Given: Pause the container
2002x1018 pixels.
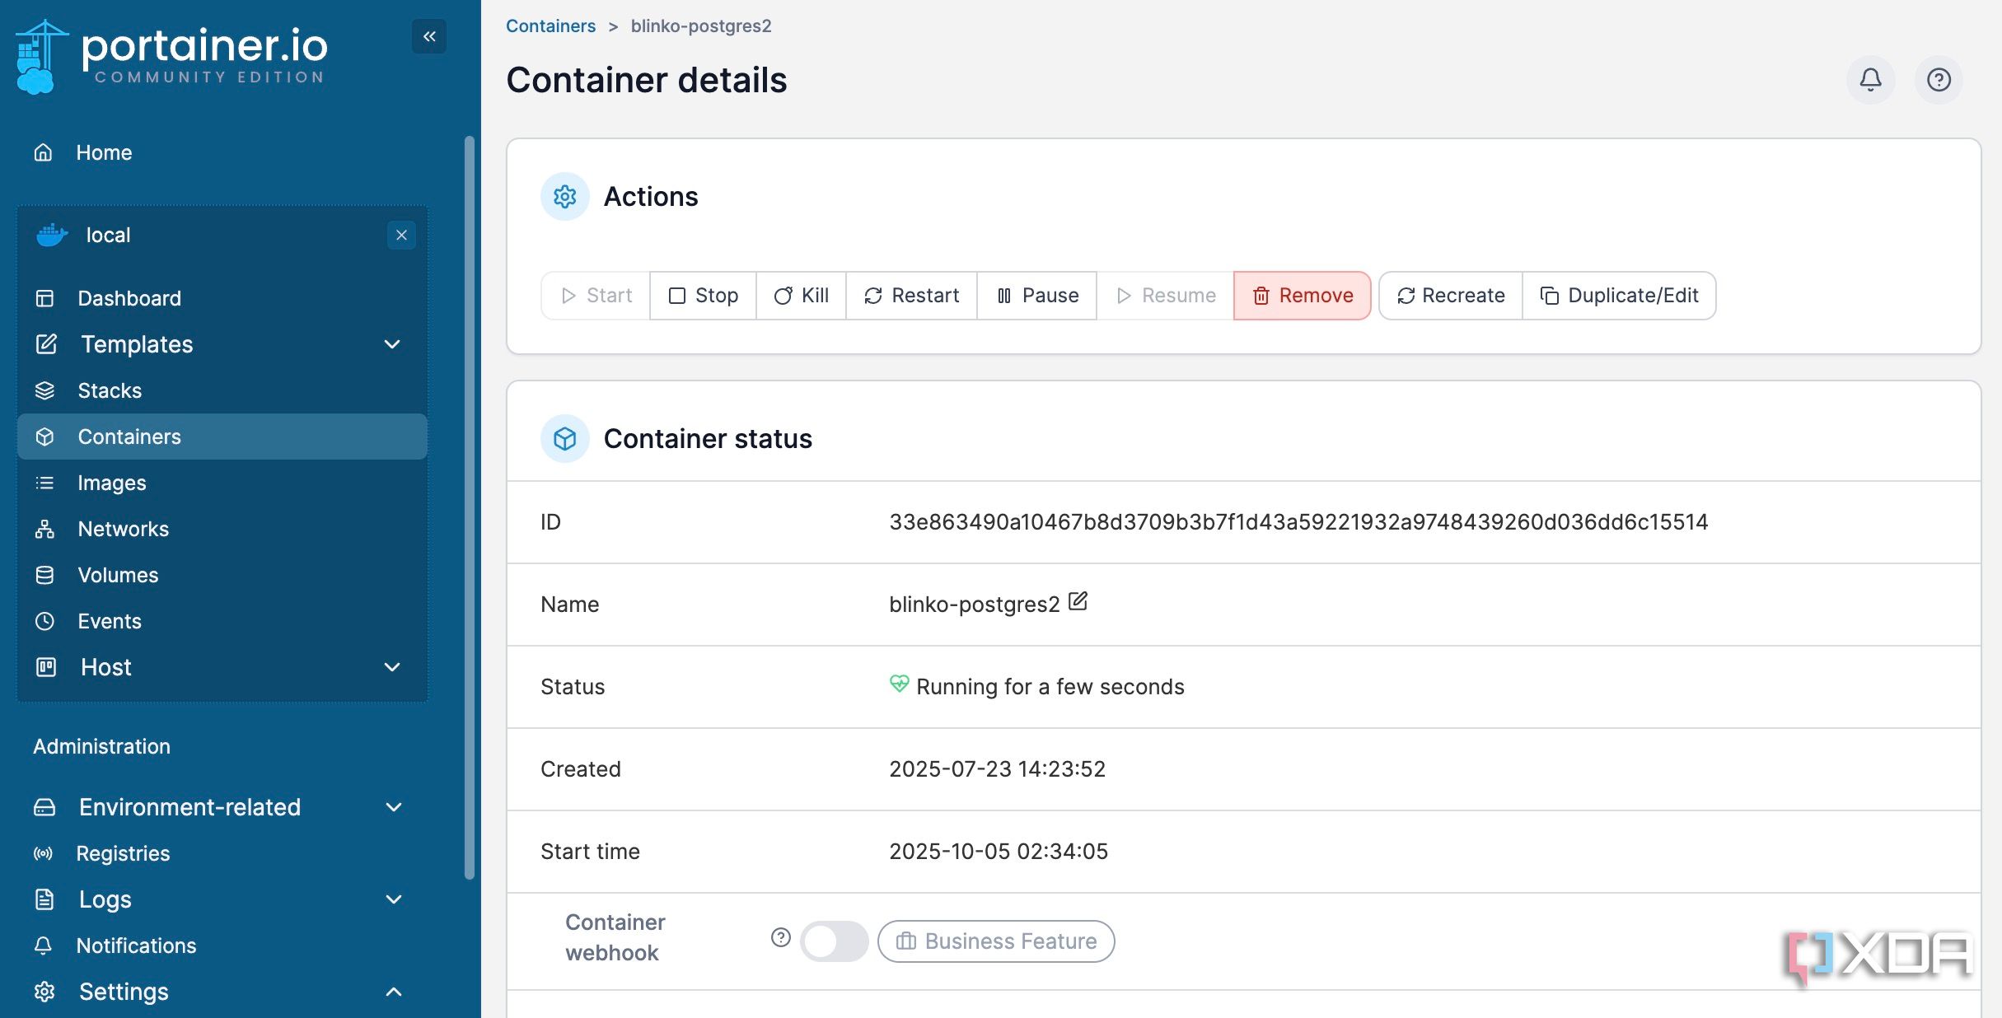Looking at the screenshot, I should (1037, 295).
